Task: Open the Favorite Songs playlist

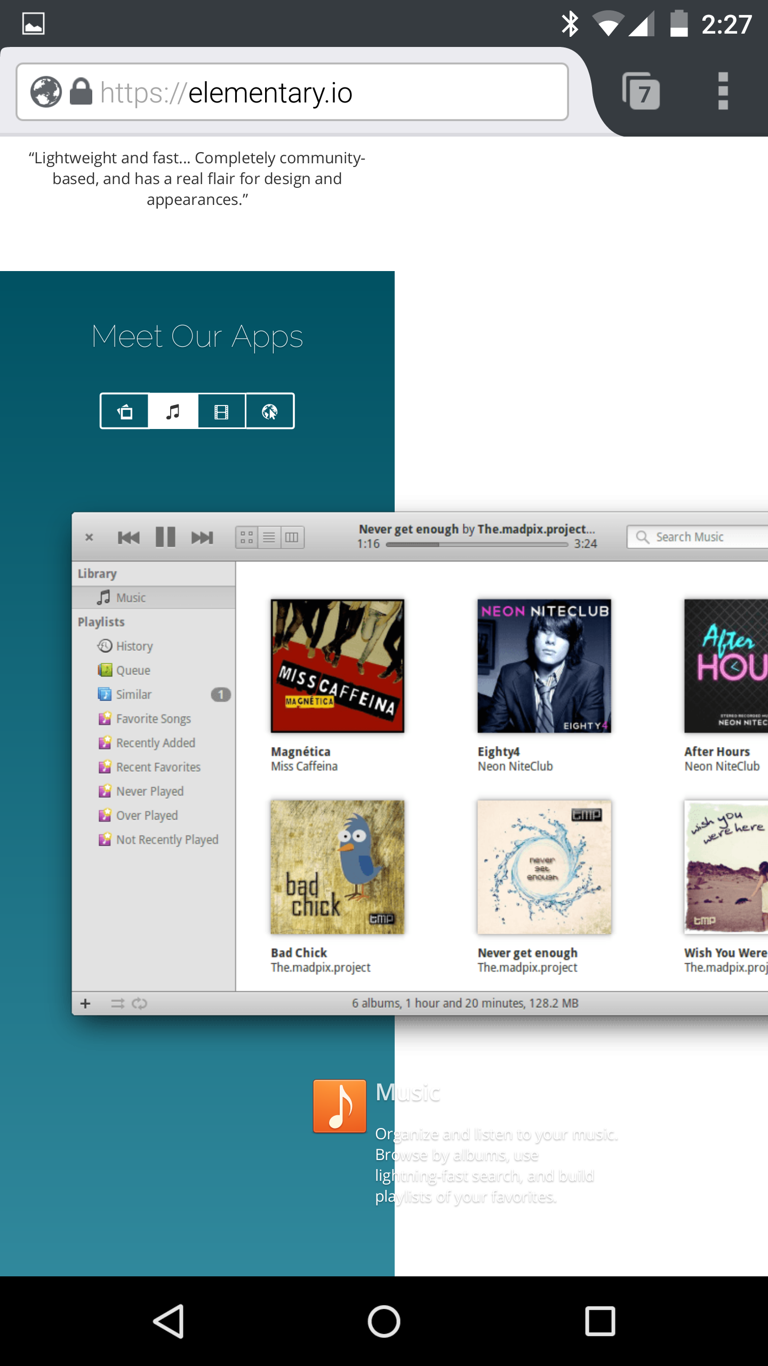Action: tap(154, 719)
